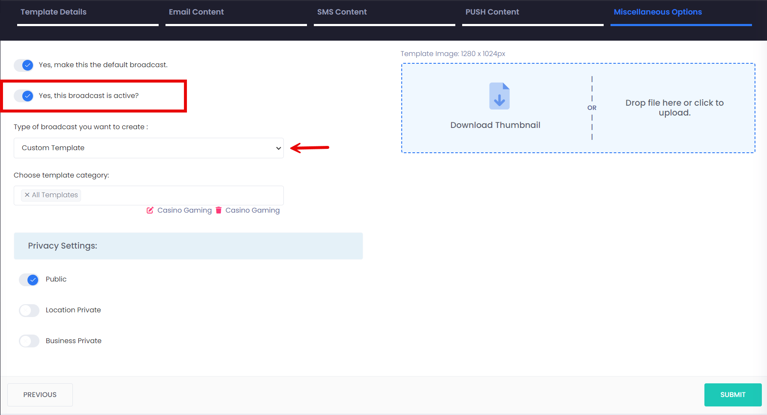Toggle the broadcast is active switch
This screenshot has width=767, height=415.
24,96
